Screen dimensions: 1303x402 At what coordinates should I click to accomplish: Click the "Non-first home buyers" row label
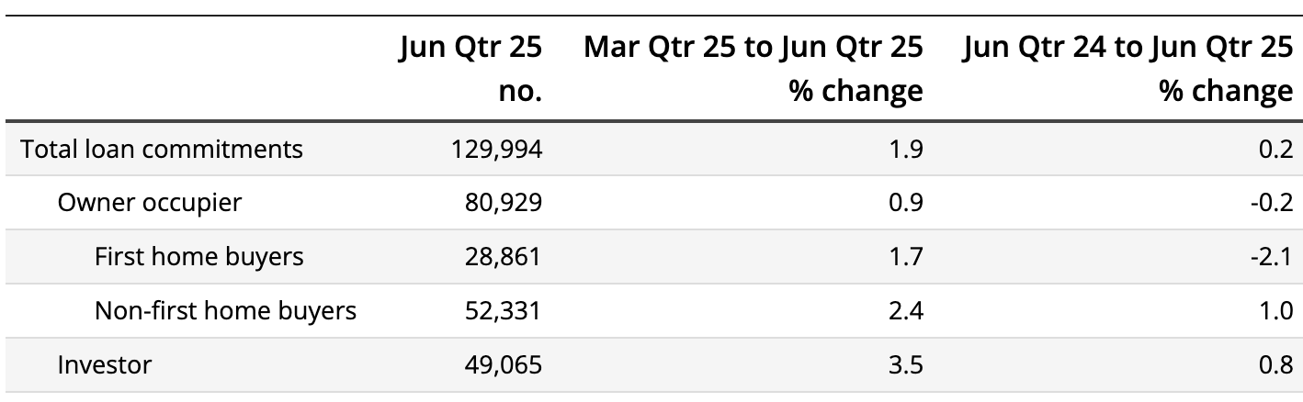point(225,311)
